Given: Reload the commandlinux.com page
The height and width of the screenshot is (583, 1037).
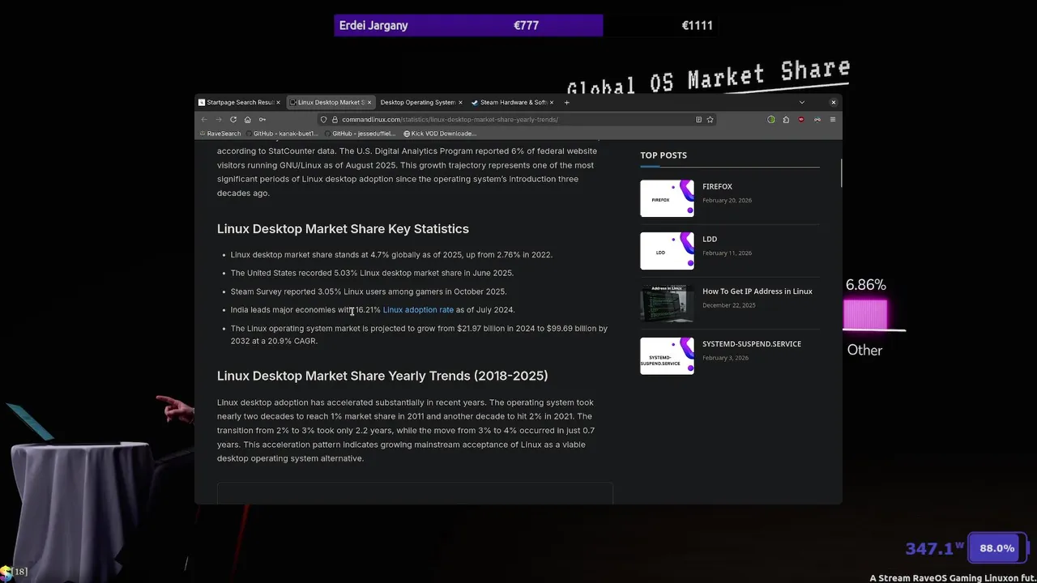Looking at the screenshot, I should [233, 119].
